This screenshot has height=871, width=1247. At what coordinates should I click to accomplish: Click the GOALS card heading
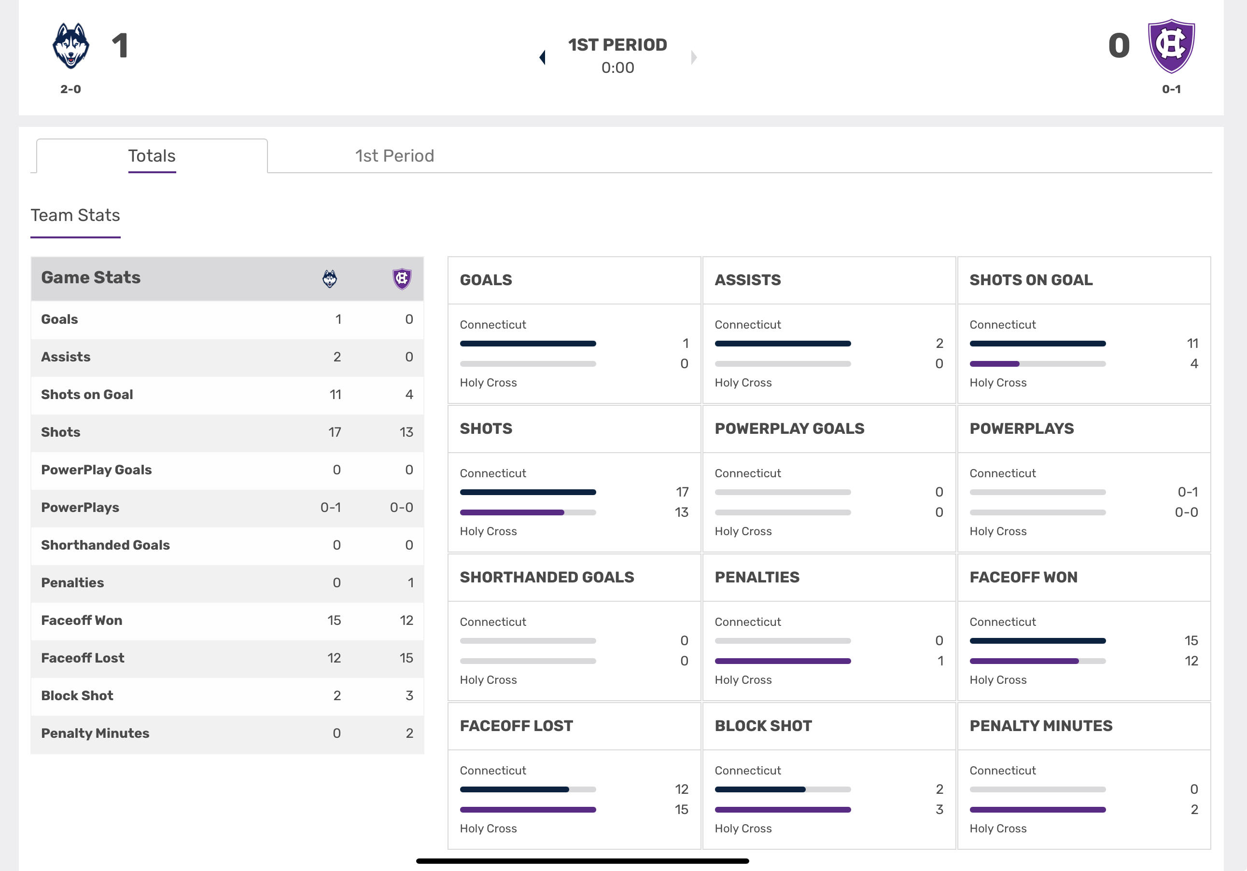(486, 280)
